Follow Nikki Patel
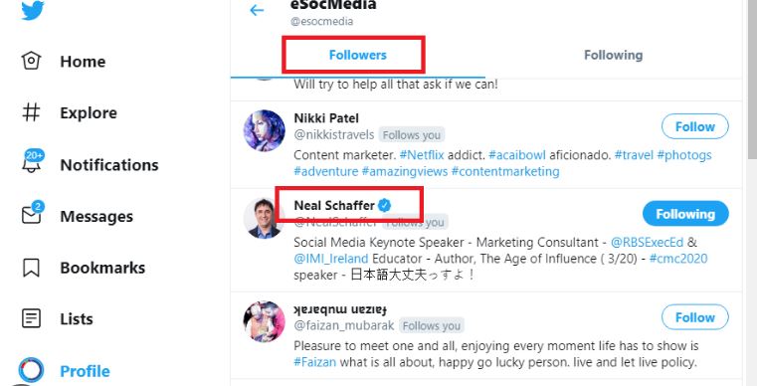The image size is (757, 386). click(694, 126)
